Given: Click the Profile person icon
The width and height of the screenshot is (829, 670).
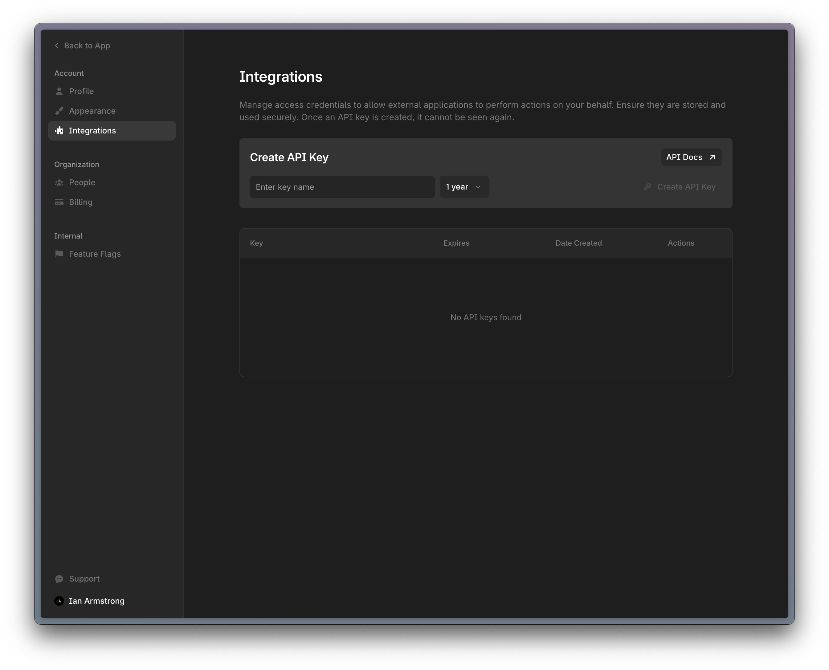Looking at the screenshot, I should tap(59, 91).
